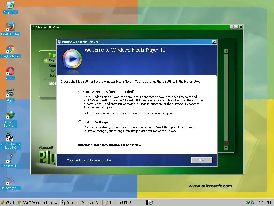Select the Mor... heading in Microsoft Plus!
Viewport: 274px width, 206px height.
[x=52, y=83]
